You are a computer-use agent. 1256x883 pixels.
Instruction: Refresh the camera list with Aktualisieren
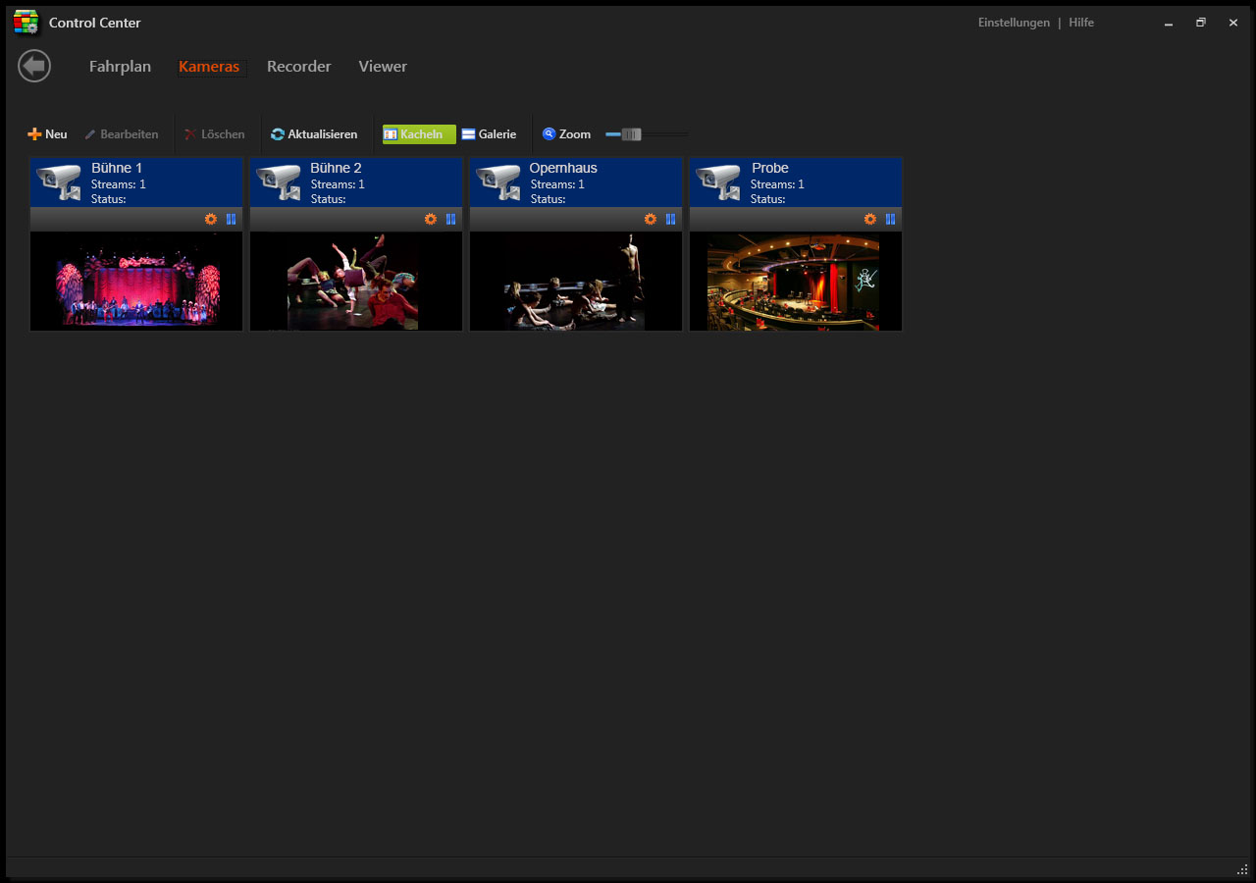click(314, 134)
